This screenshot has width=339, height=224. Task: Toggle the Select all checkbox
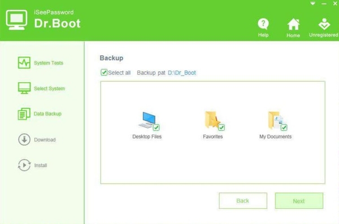(x=104, y=72)
